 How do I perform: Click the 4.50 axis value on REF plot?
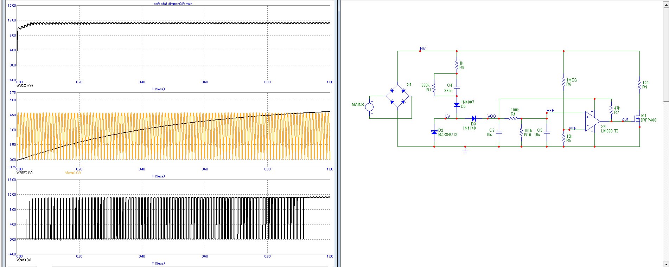pyautogui.click(x=12, y=115)
